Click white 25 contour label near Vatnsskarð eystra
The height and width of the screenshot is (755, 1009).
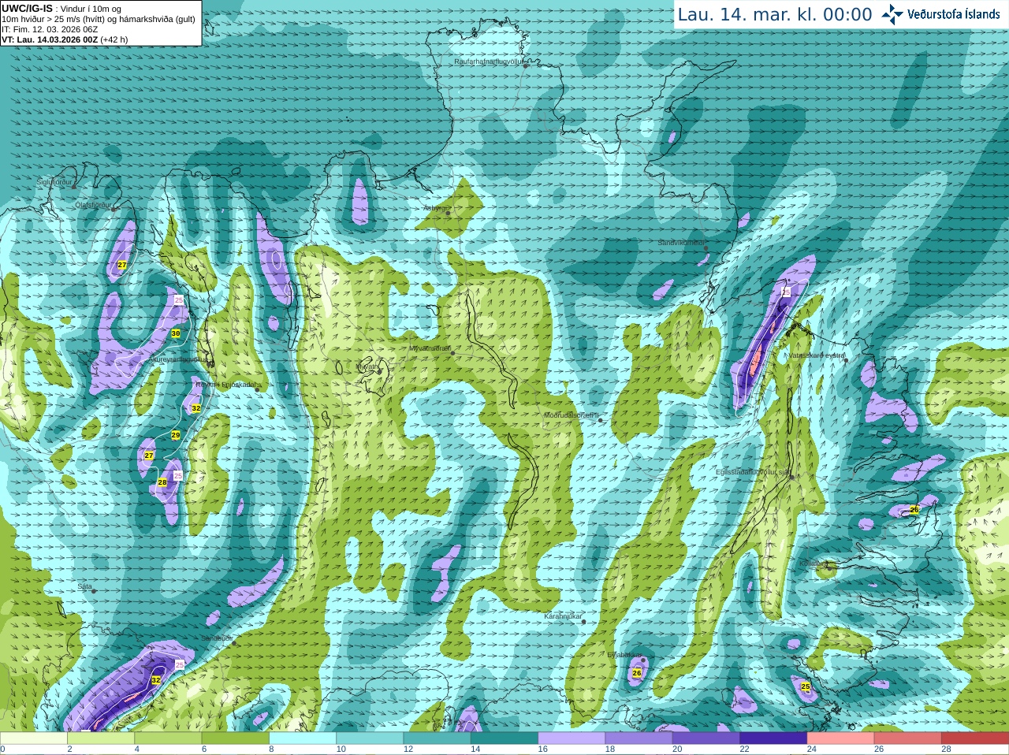pos(786,292)
